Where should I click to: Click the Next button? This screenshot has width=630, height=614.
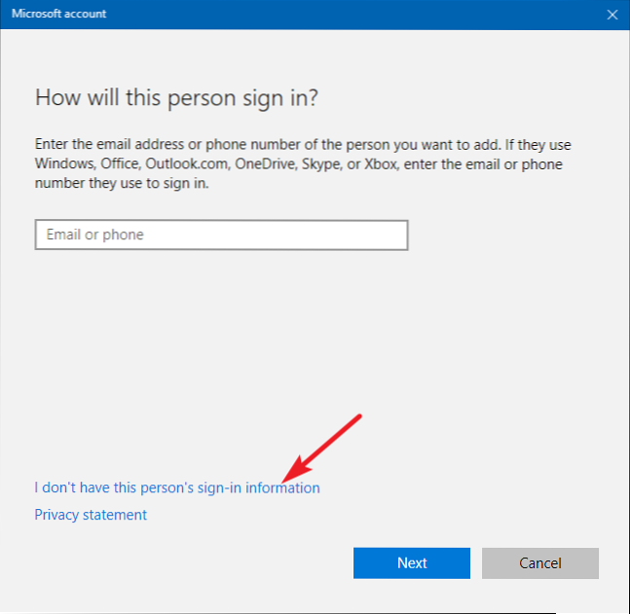click(x=412, y=563)
